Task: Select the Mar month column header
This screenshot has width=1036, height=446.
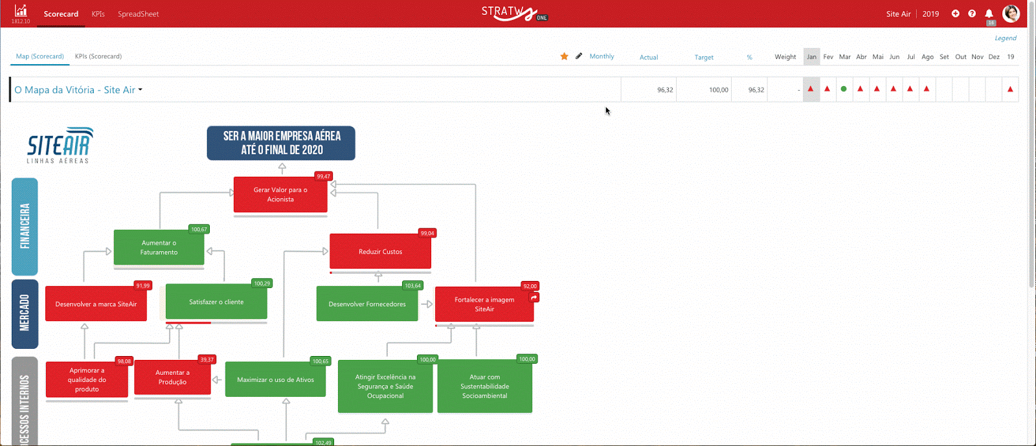Action: [845, 57]
